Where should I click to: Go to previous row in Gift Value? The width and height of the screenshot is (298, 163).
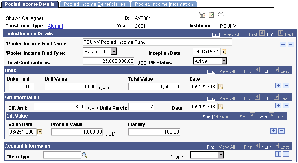pos(253,116)
